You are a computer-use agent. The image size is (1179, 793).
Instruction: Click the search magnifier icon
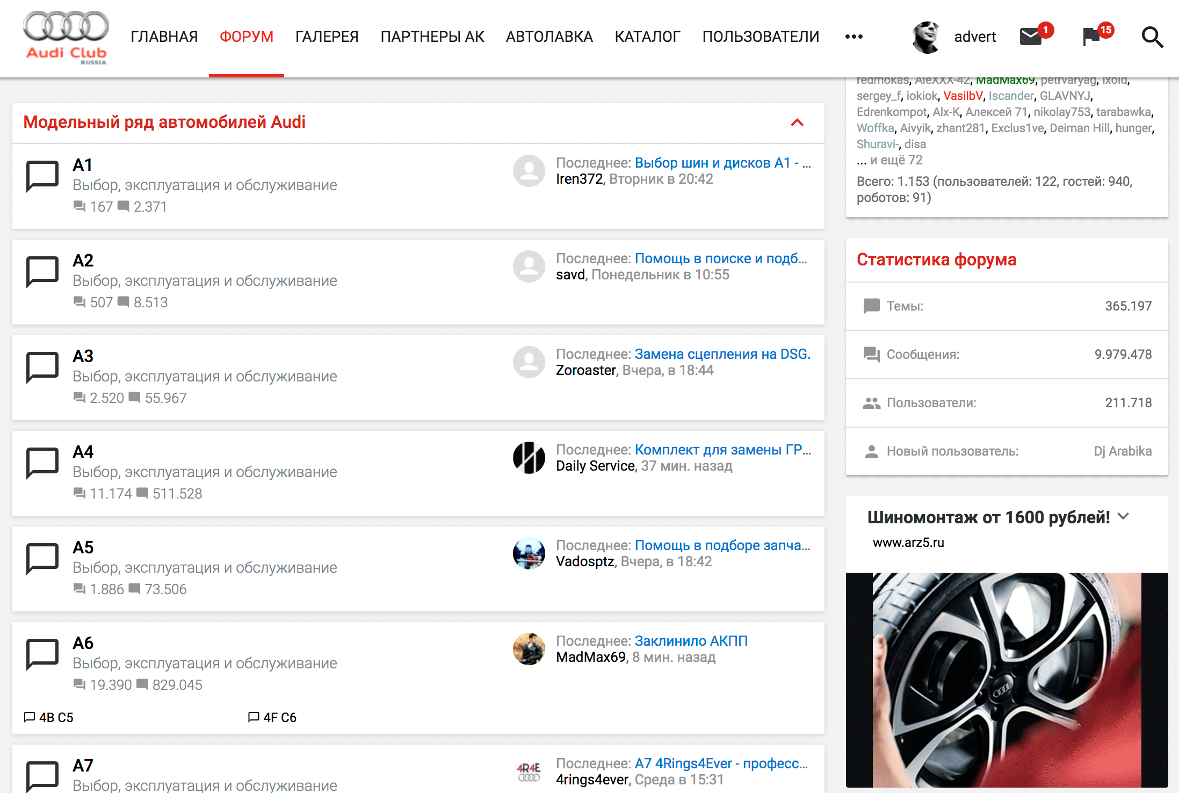[1152, 37]
